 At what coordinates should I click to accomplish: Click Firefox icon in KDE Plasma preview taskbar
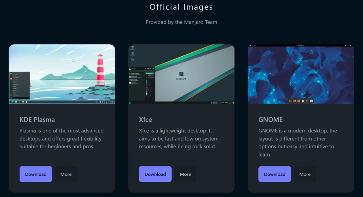pyautogui.click(x=23, y=102)
